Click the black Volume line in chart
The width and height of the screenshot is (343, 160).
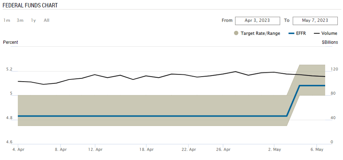point(140,77)
